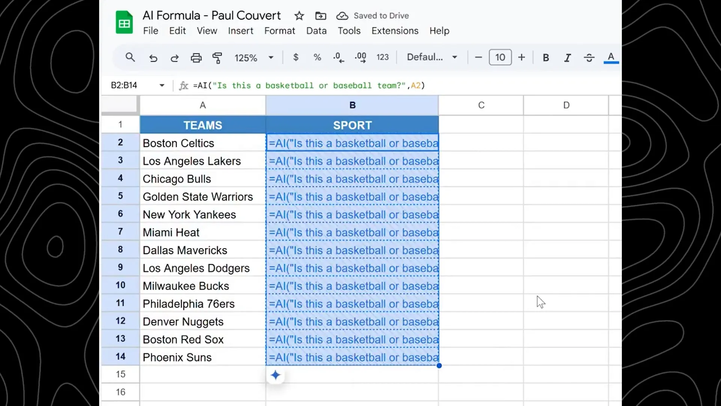Select the paint format roller icon

[217, 58]
